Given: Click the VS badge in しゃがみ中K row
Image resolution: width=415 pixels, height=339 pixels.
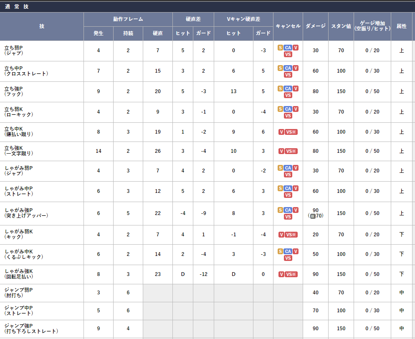Looking at the screenshot, I should (288, 258).
